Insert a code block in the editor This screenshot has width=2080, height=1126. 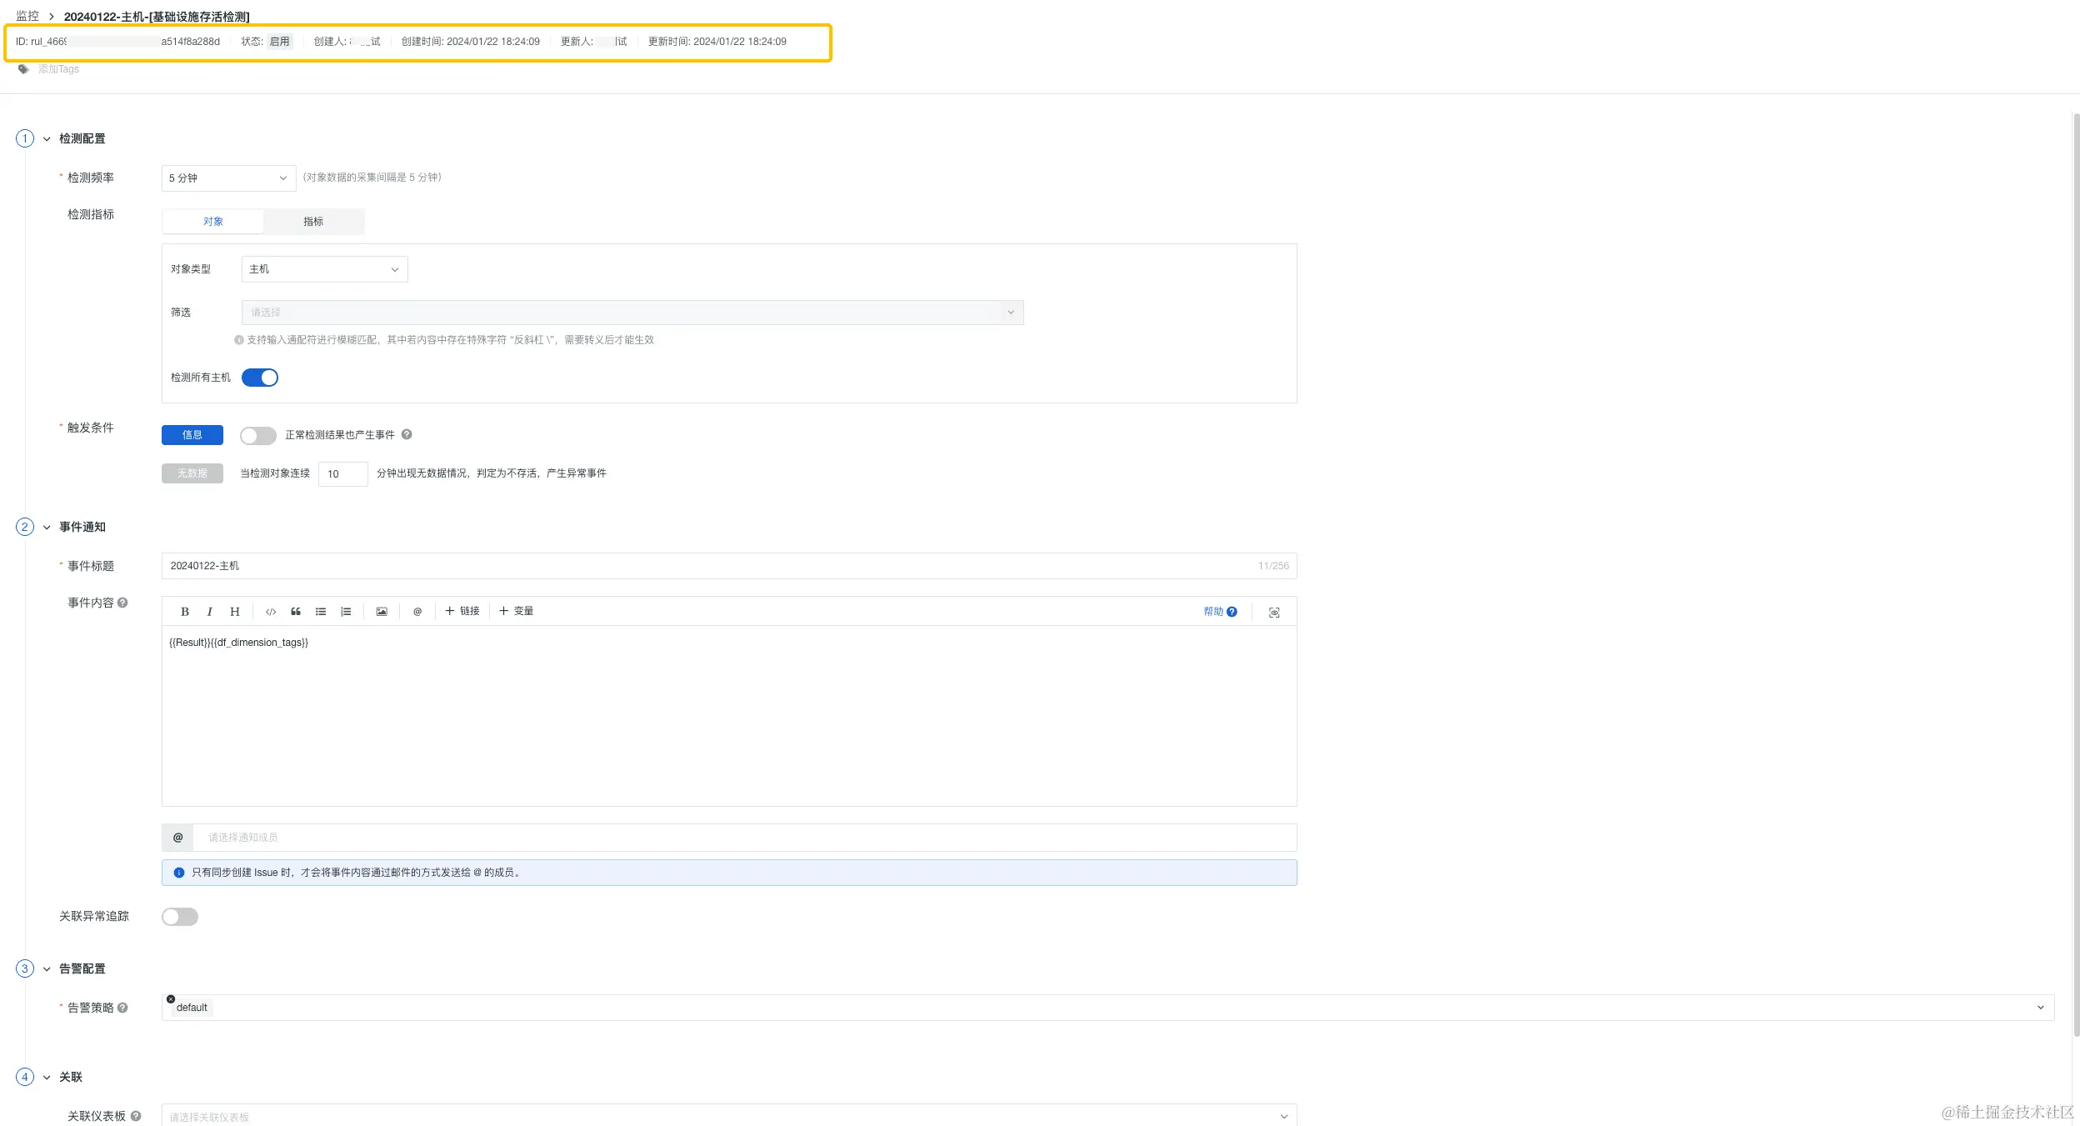(x=271, y=612)
